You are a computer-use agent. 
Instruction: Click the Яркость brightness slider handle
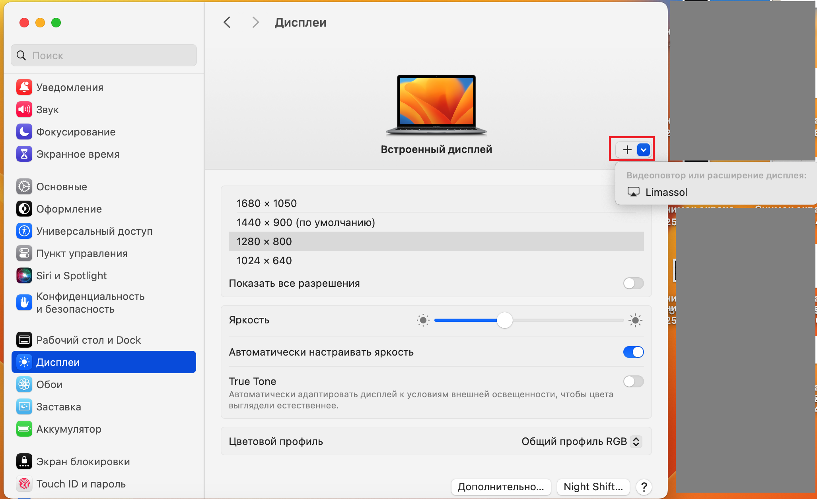[x=505, y=320]
